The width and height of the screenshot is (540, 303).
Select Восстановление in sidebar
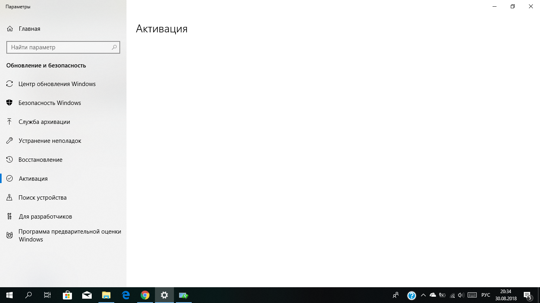[x=63, y=160]
